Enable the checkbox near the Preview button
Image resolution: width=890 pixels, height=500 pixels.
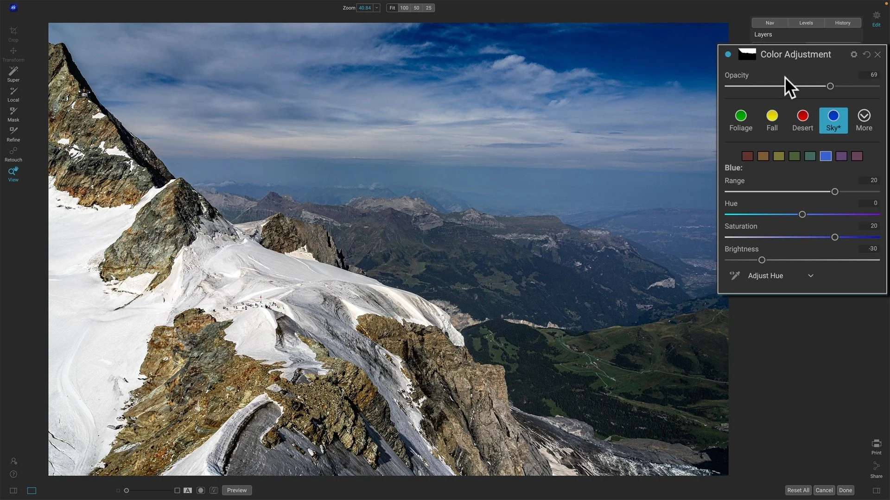coord(214,490)
